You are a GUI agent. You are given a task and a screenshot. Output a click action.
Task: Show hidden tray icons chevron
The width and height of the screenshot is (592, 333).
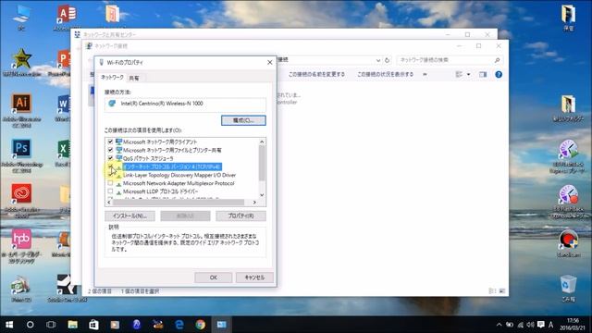(499, 325)
